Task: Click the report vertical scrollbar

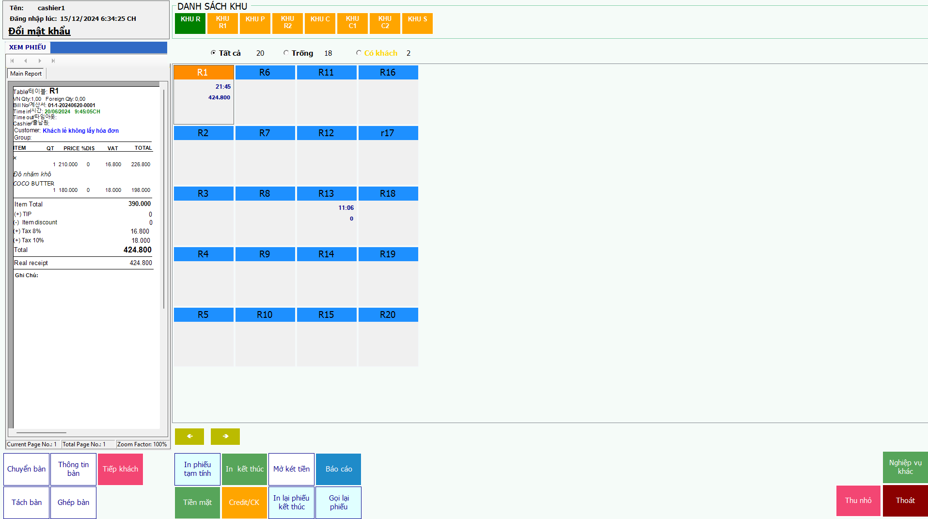Action: coord(164,199)
